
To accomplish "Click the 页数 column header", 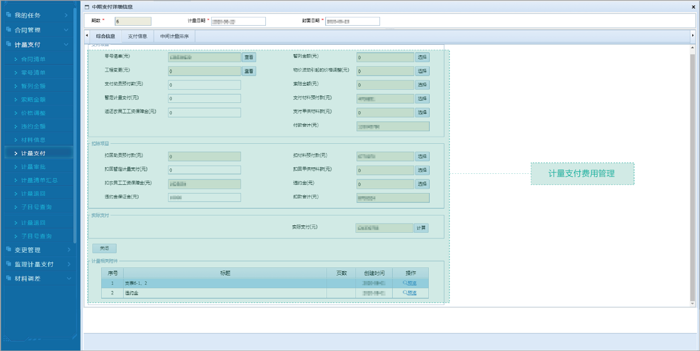I will [341, 273].
